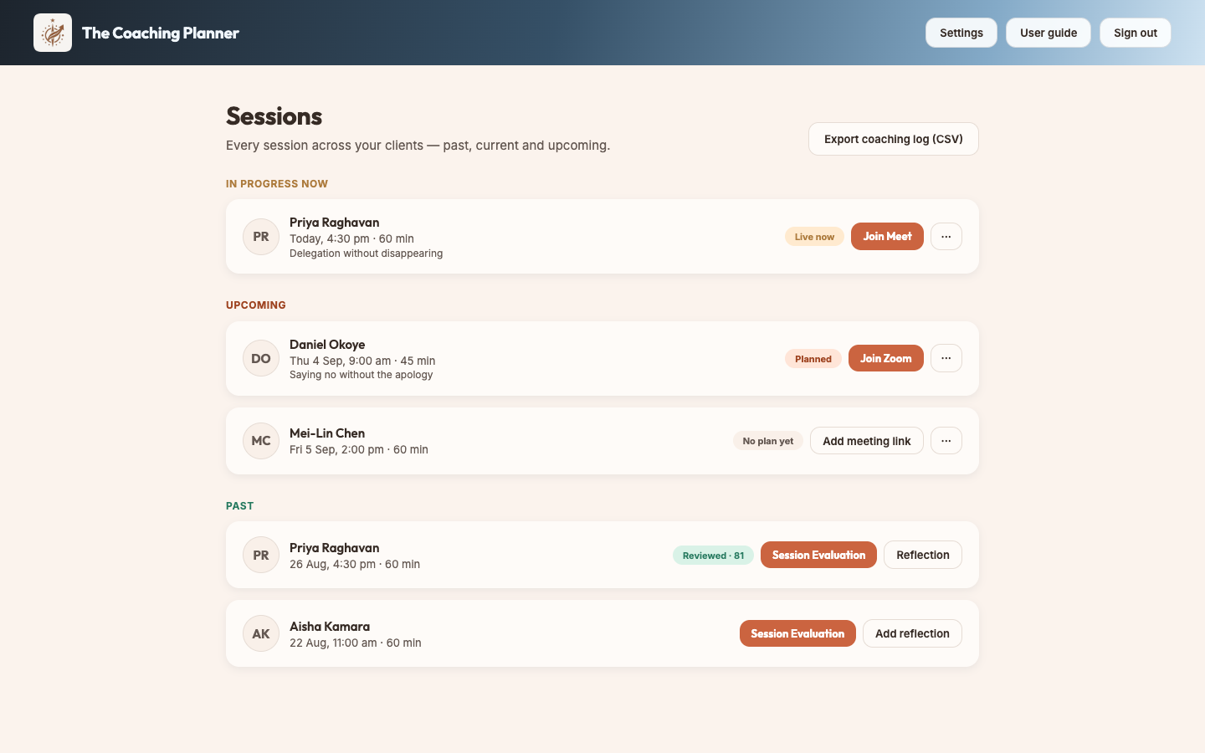Click 'Thu 4 Sep, 9:00 am · 45 min' text
This screenshot has height=753, width=1205.
coord(362,361)
